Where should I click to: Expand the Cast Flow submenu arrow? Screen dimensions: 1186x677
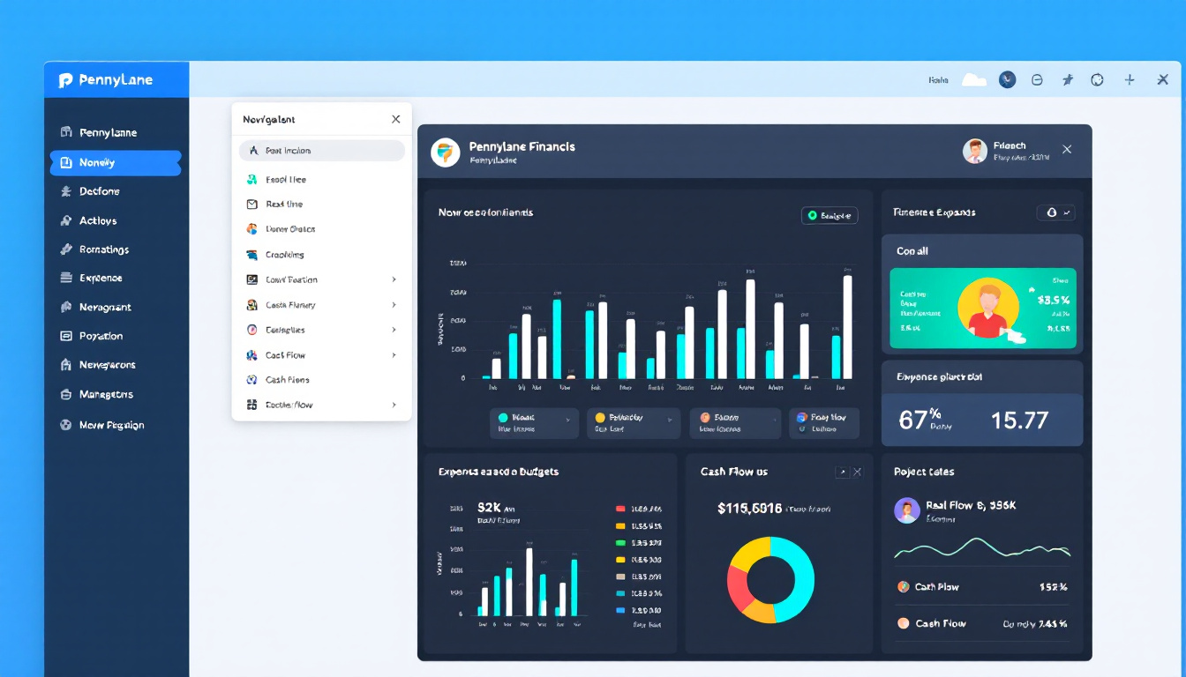tap(394, 355)
